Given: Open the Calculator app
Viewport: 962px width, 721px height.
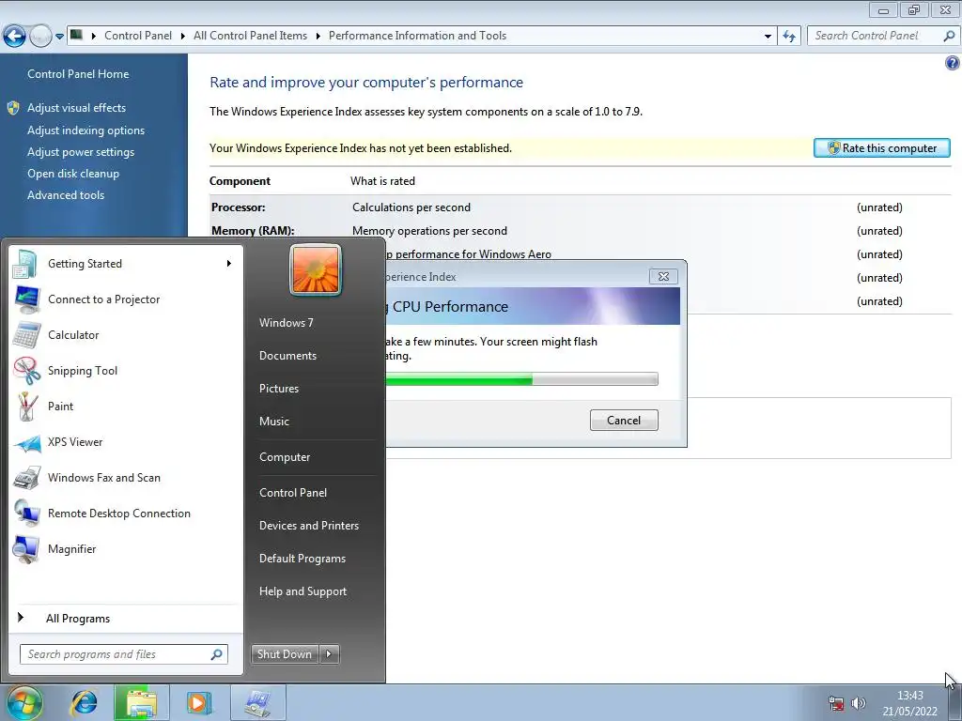Looking at the screenshot, I should tap(126, 335).
